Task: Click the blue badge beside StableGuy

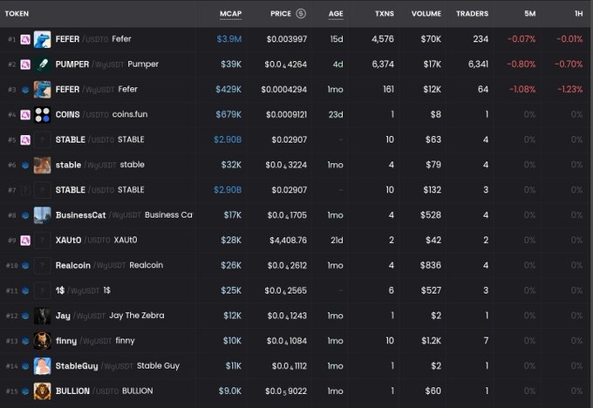Action: pos(25,366)
